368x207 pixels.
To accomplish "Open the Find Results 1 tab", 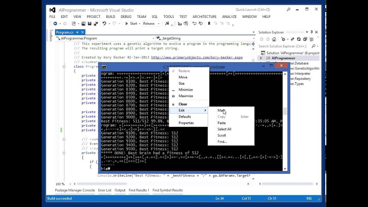I will point(139,190).
